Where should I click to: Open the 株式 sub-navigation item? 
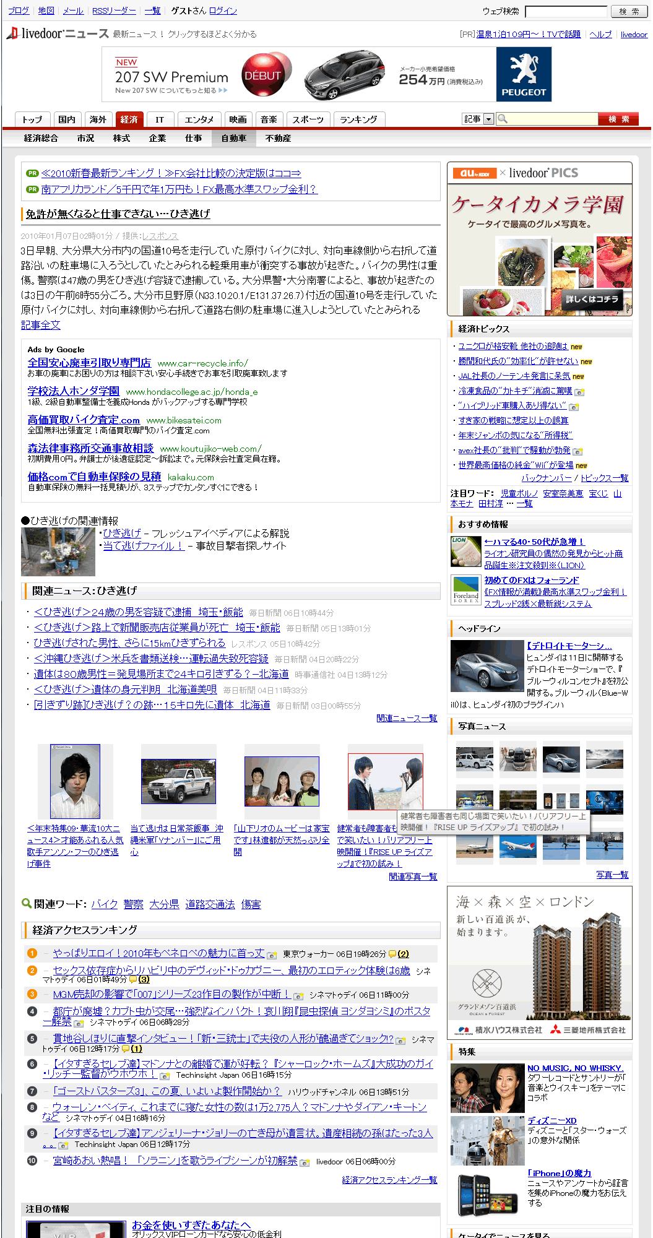pyautogui.click(x=121, y=138)
